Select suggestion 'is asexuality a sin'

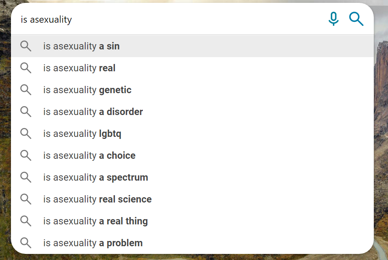pyautogui.click(x=192, y=46)
